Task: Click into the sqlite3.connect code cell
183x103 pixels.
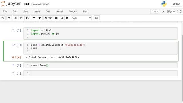Action: pos(100,48)
